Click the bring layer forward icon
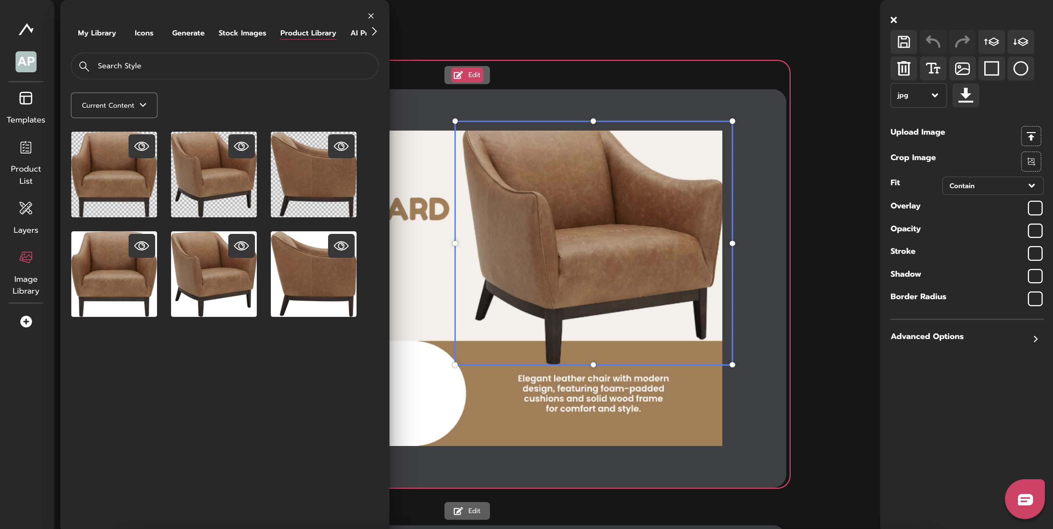The width and height of the screenshot is (1053, 529). click(991, 42)
